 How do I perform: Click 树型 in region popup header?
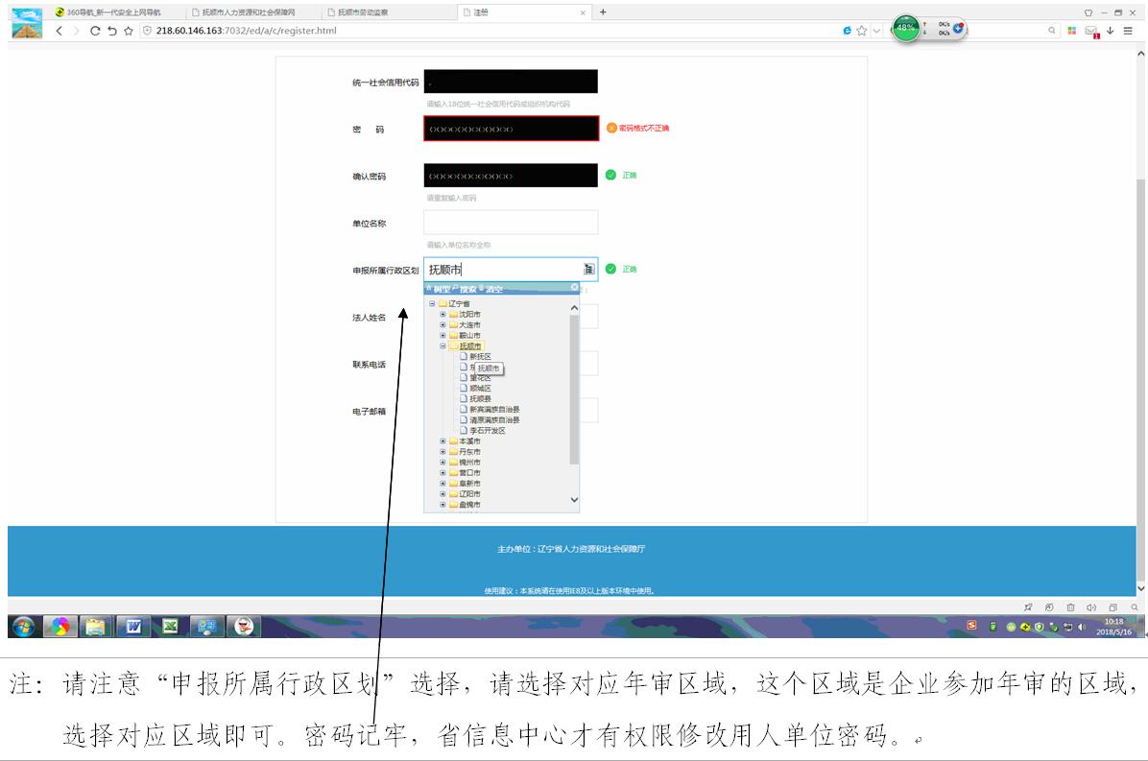tap(441, 289)
